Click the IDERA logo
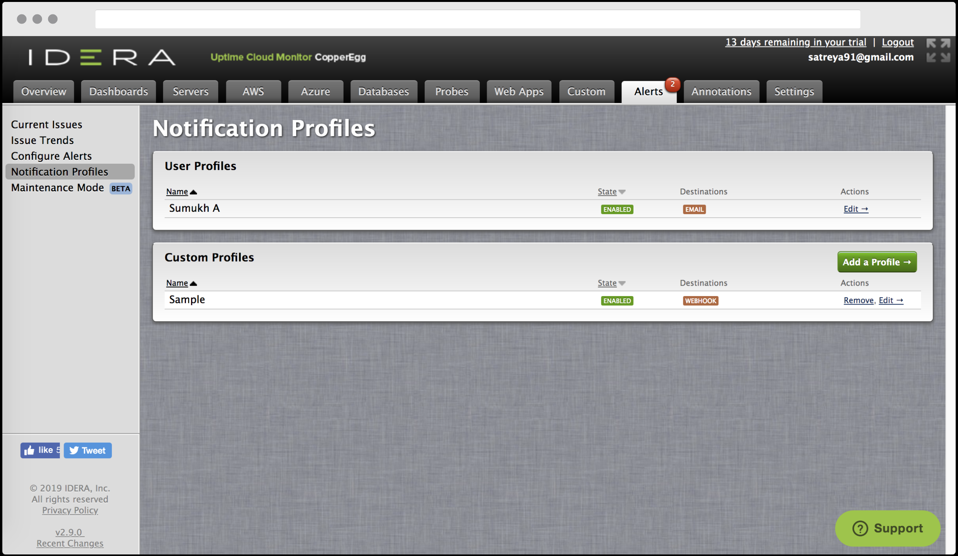Image resolution: width=958 pixels, height=556 pixels. [102, 57]
